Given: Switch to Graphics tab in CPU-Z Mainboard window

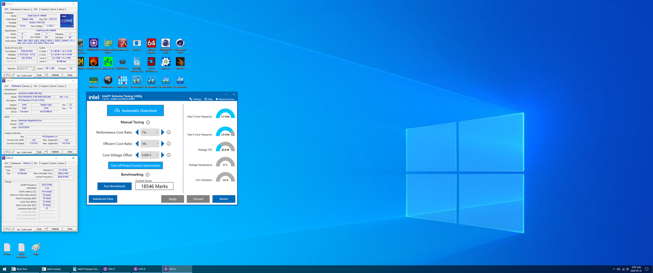Looking at the screenshot, I should [x=45, y=86].
